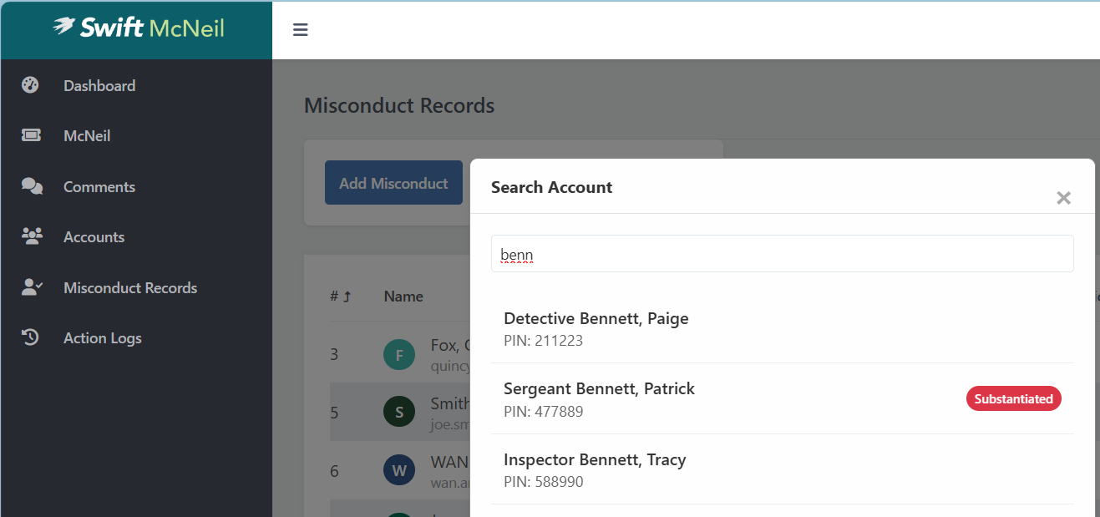The height and width of the screenshot is (517, 1100).
Task: Click row number 5 cell
Action: (x=334, y=412)
